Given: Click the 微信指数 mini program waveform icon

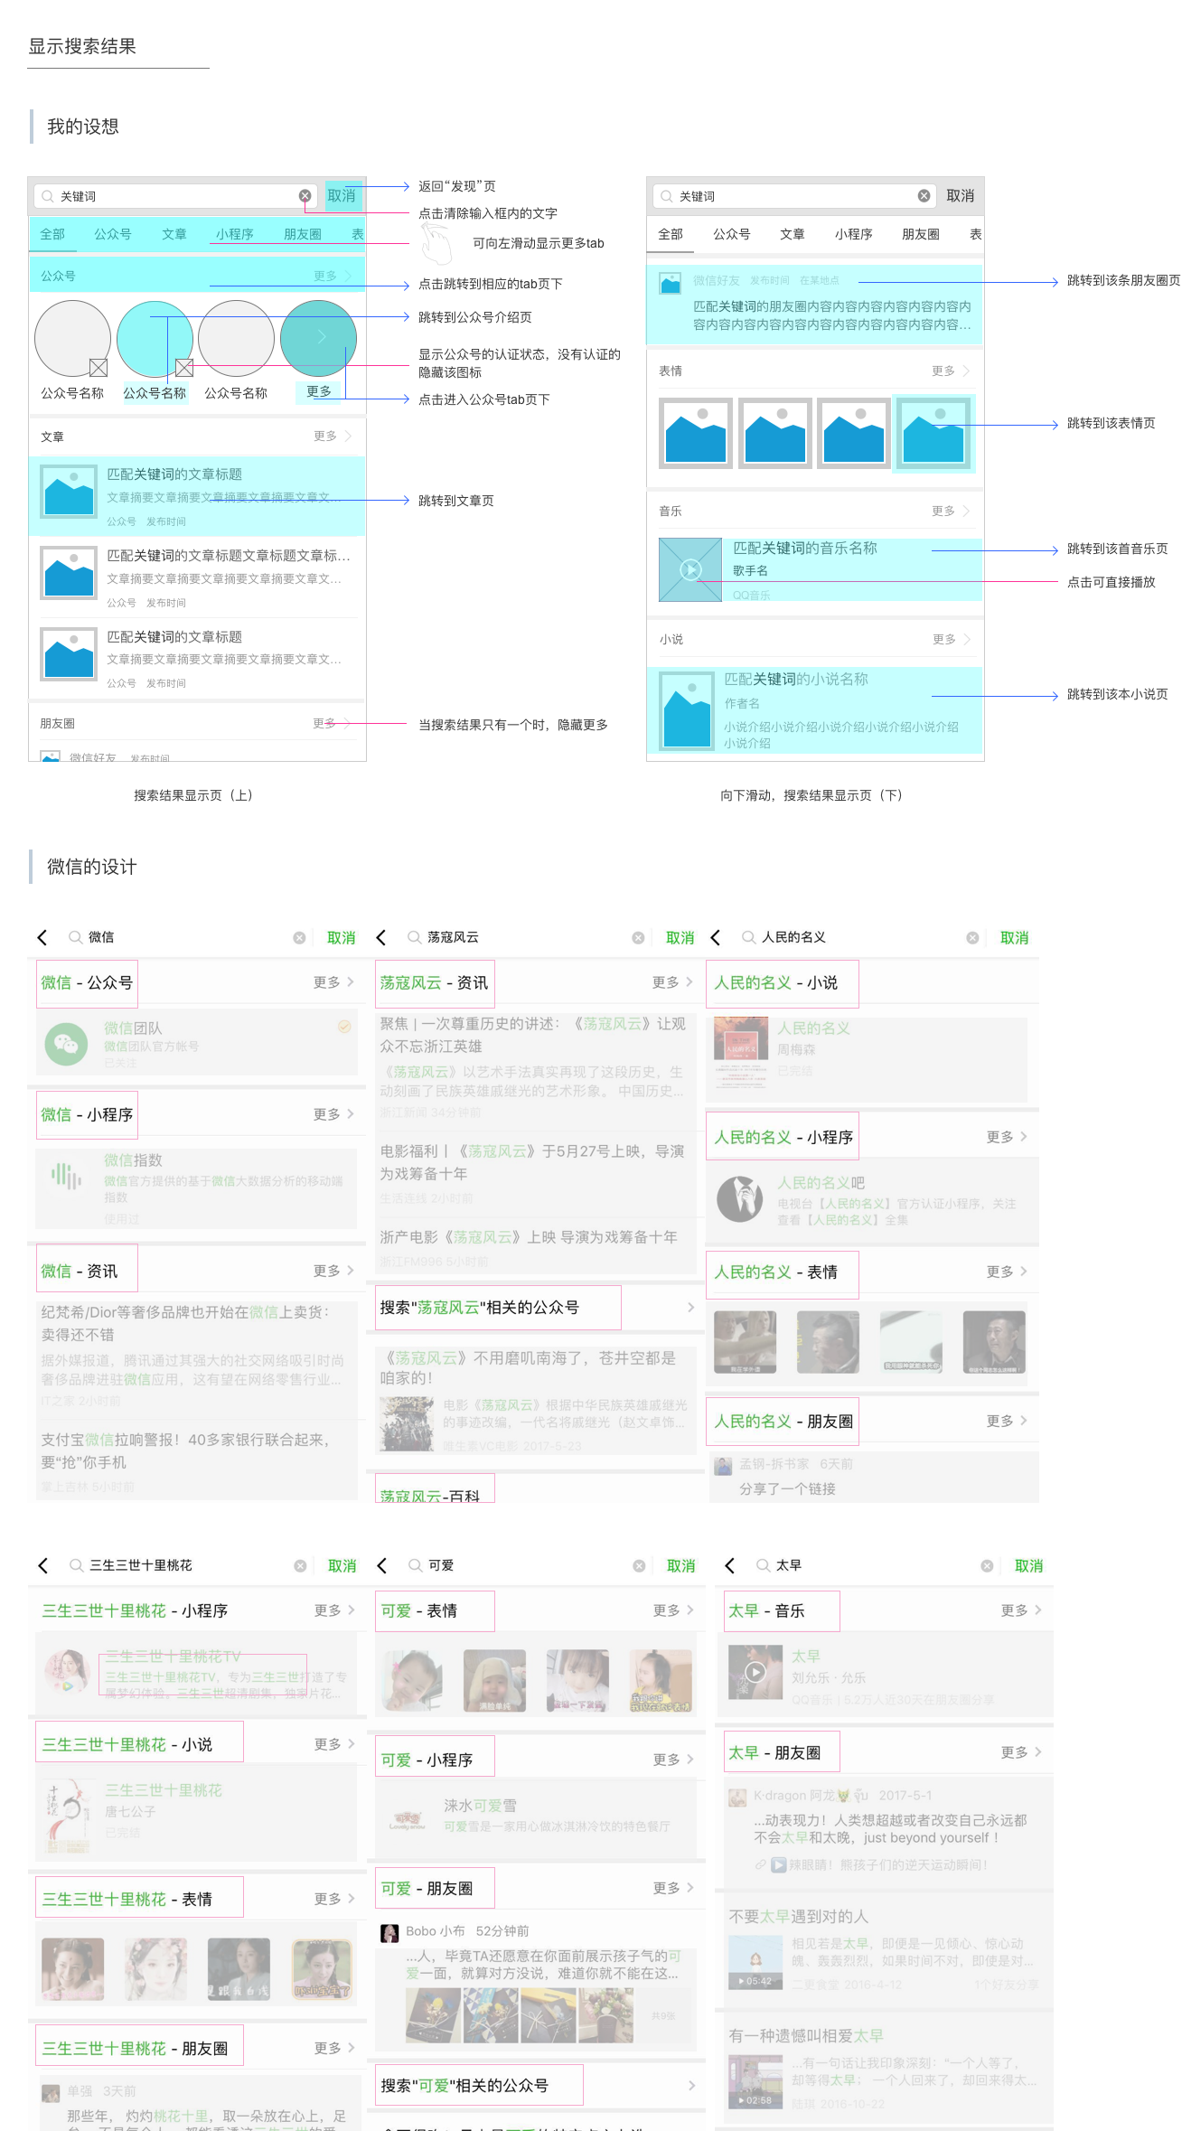Looking at the screenshot, I should pyautogui.click(x=67, y=1176).
